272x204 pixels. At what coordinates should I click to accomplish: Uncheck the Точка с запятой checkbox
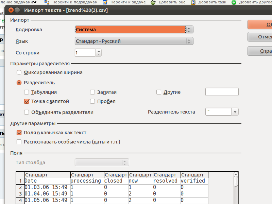27,101
